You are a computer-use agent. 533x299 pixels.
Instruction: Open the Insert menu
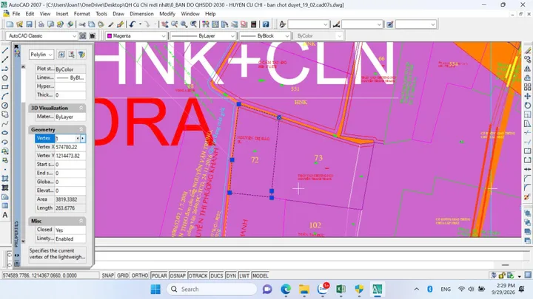62,14
